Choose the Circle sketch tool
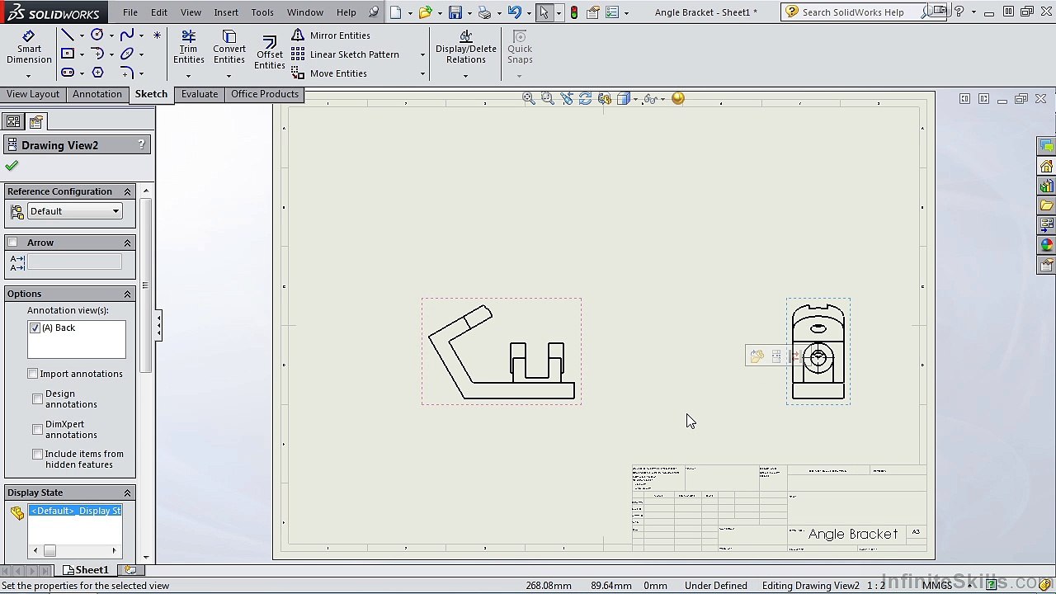1056x594 pixels. [x=97, y=35]
